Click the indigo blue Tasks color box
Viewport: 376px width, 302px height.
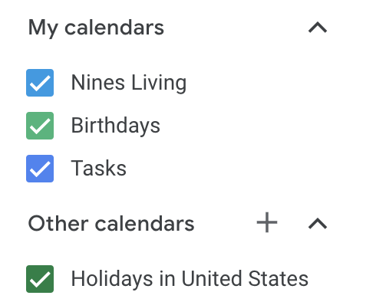pos(40,169)
